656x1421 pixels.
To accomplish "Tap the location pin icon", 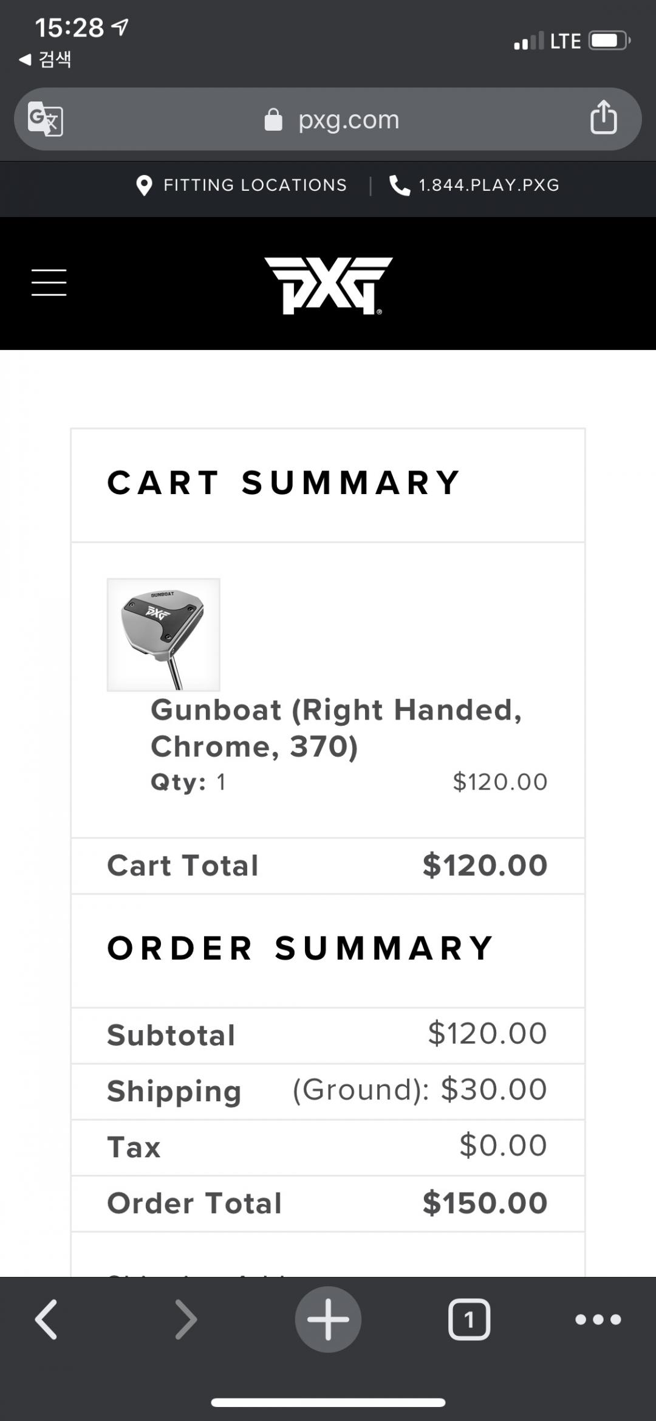I will pos(144,186).
